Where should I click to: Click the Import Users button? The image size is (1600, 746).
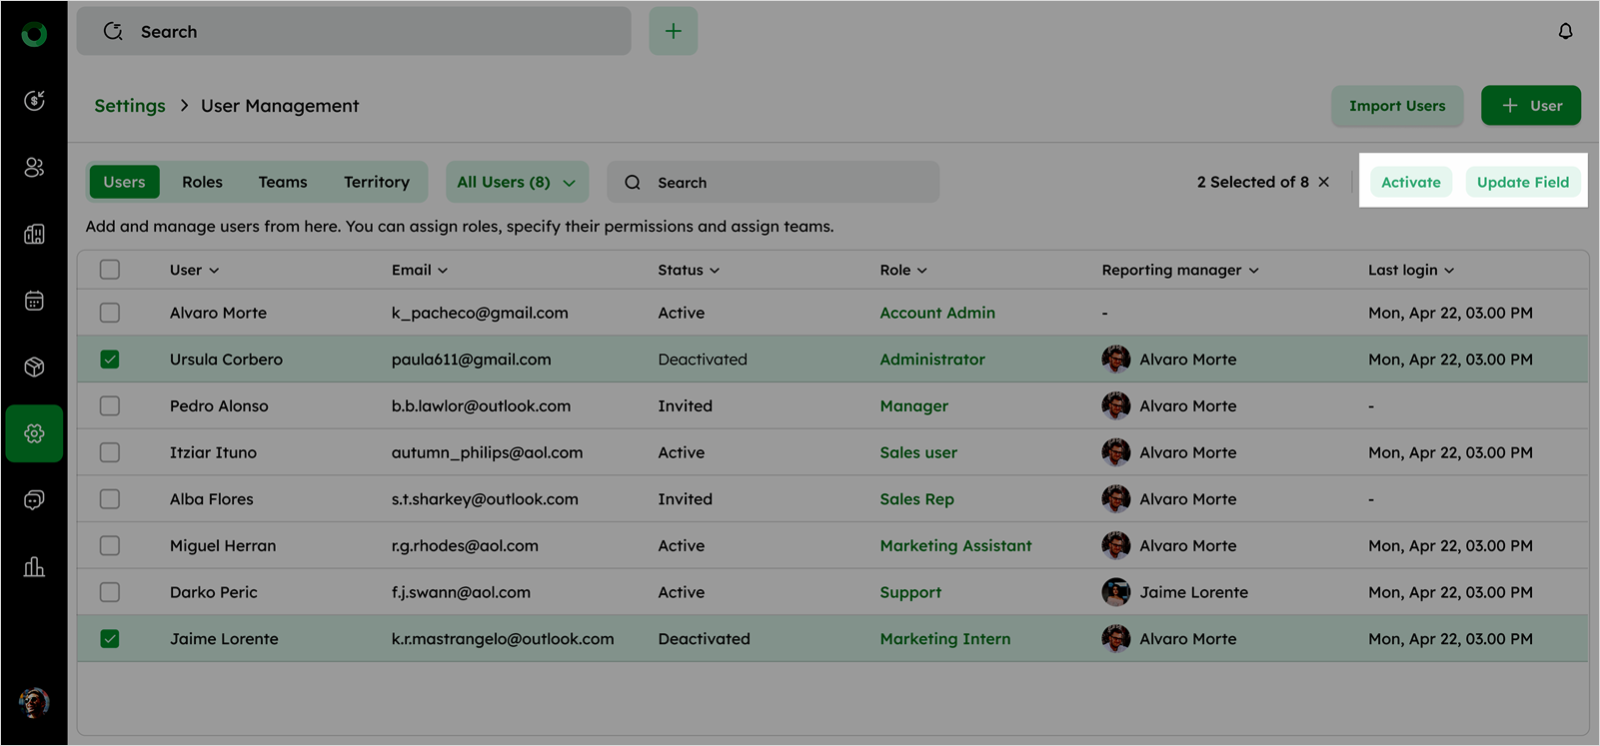pos(1396,106)
